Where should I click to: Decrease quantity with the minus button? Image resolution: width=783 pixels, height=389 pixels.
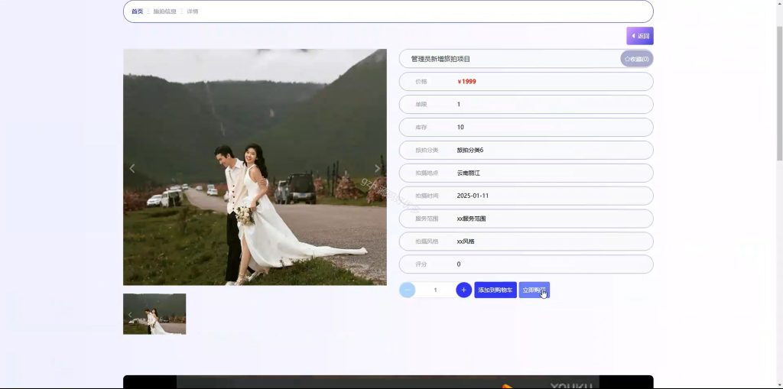(x=407, y=290)
